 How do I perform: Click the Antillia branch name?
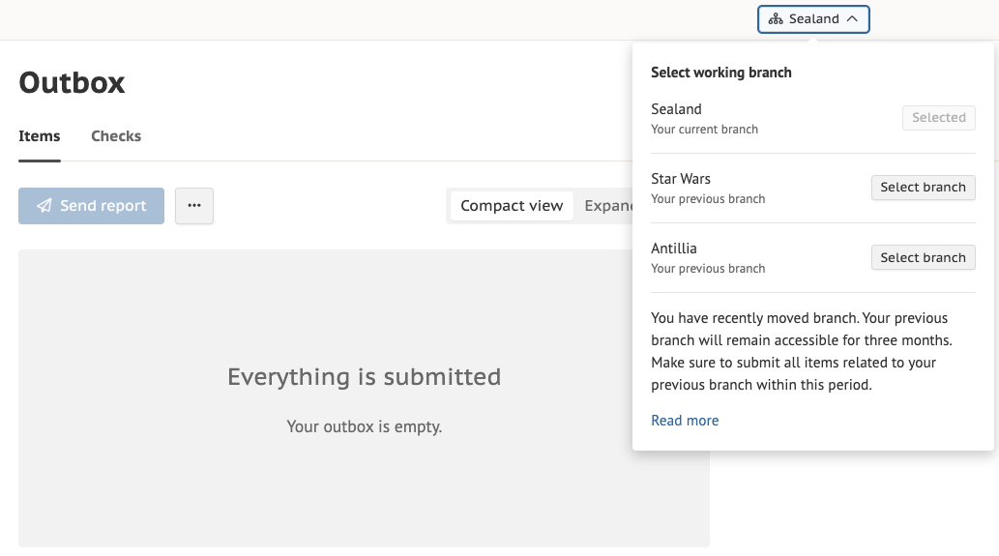[674, 249]
